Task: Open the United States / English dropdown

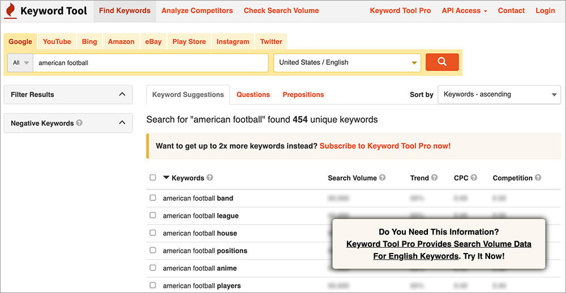Action: coord(348,63)
